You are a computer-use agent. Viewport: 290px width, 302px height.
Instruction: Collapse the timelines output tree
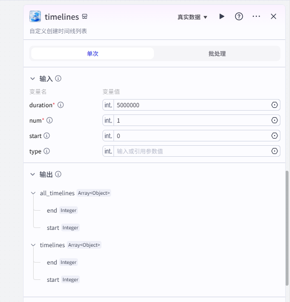(33, 245)
